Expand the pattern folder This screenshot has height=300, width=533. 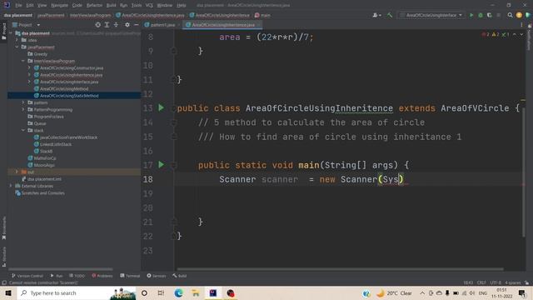(x=23, y=102)
